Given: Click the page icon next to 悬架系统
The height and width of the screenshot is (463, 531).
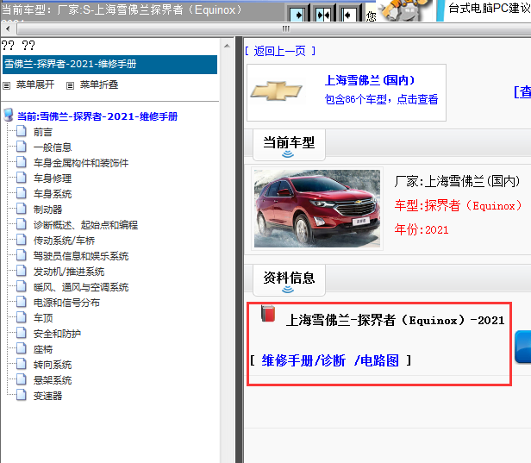Looking at the screenshot, I should pos(22,379).
